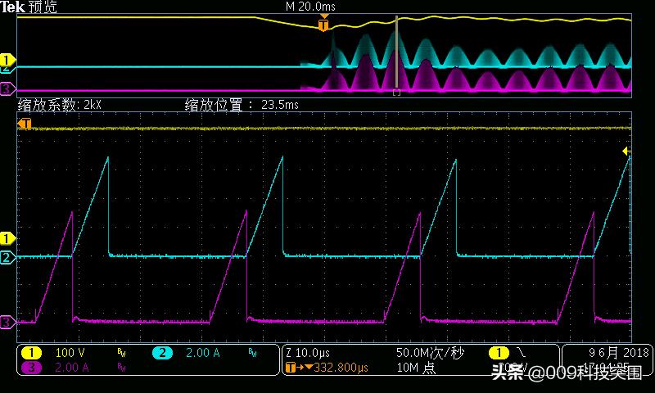Image resolution: width=655 pixels, height=393 pixels.
Task: Click the cyan channel 2 badge in bottom readout
Action: pyautogui.click(x=162, y=353)
